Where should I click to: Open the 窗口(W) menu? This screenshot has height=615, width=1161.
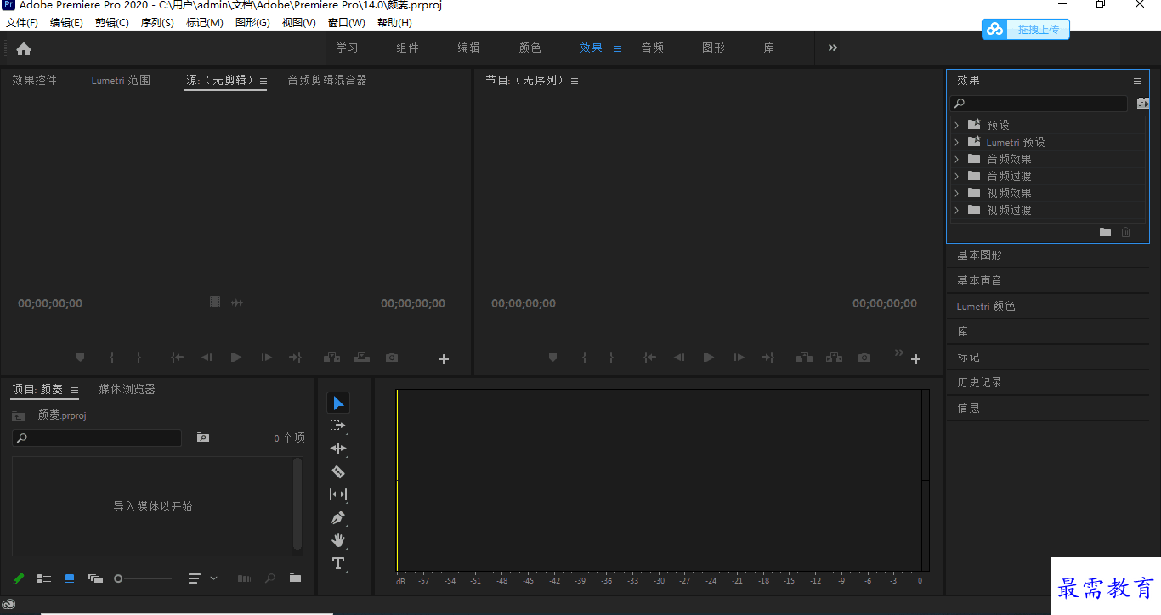pyautogui.click(x=347, y=23)
